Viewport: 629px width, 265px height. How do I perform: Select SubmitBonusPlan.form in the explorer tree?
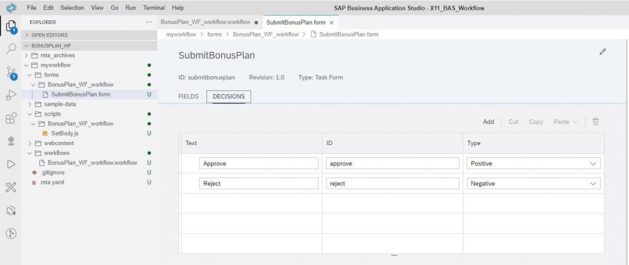point(90,94)
